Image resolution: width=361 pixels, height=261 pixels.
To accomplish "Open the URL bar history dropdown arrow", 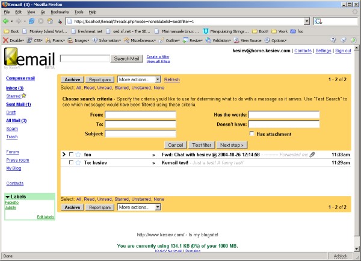I will coord(307,22).
